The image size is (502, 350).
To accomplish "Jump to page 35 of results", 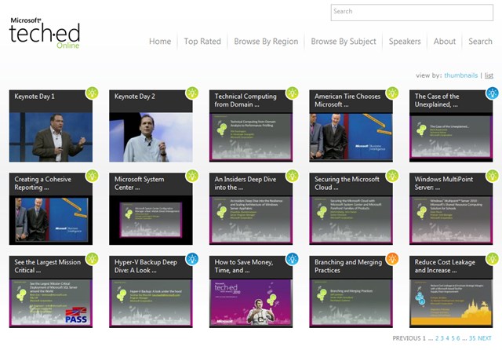I will pyautogui.click(x=471, y=338).
